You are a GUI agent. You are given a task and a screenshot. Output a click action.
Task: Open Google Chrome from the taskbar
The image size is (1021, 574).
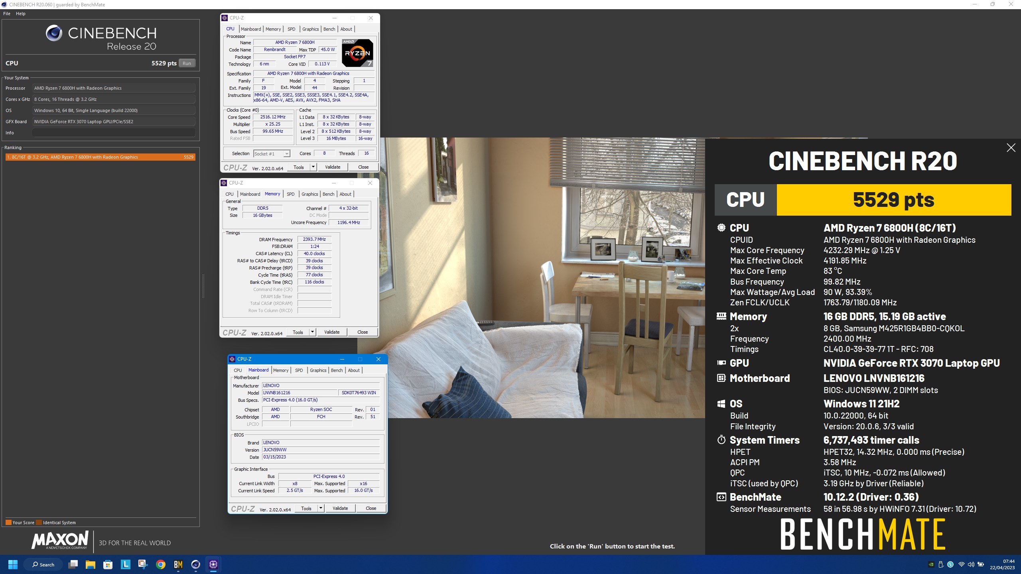pos(160,564)
